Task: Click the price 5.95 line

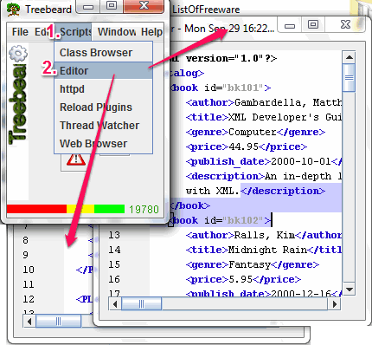Action: (x=243, y=279)
